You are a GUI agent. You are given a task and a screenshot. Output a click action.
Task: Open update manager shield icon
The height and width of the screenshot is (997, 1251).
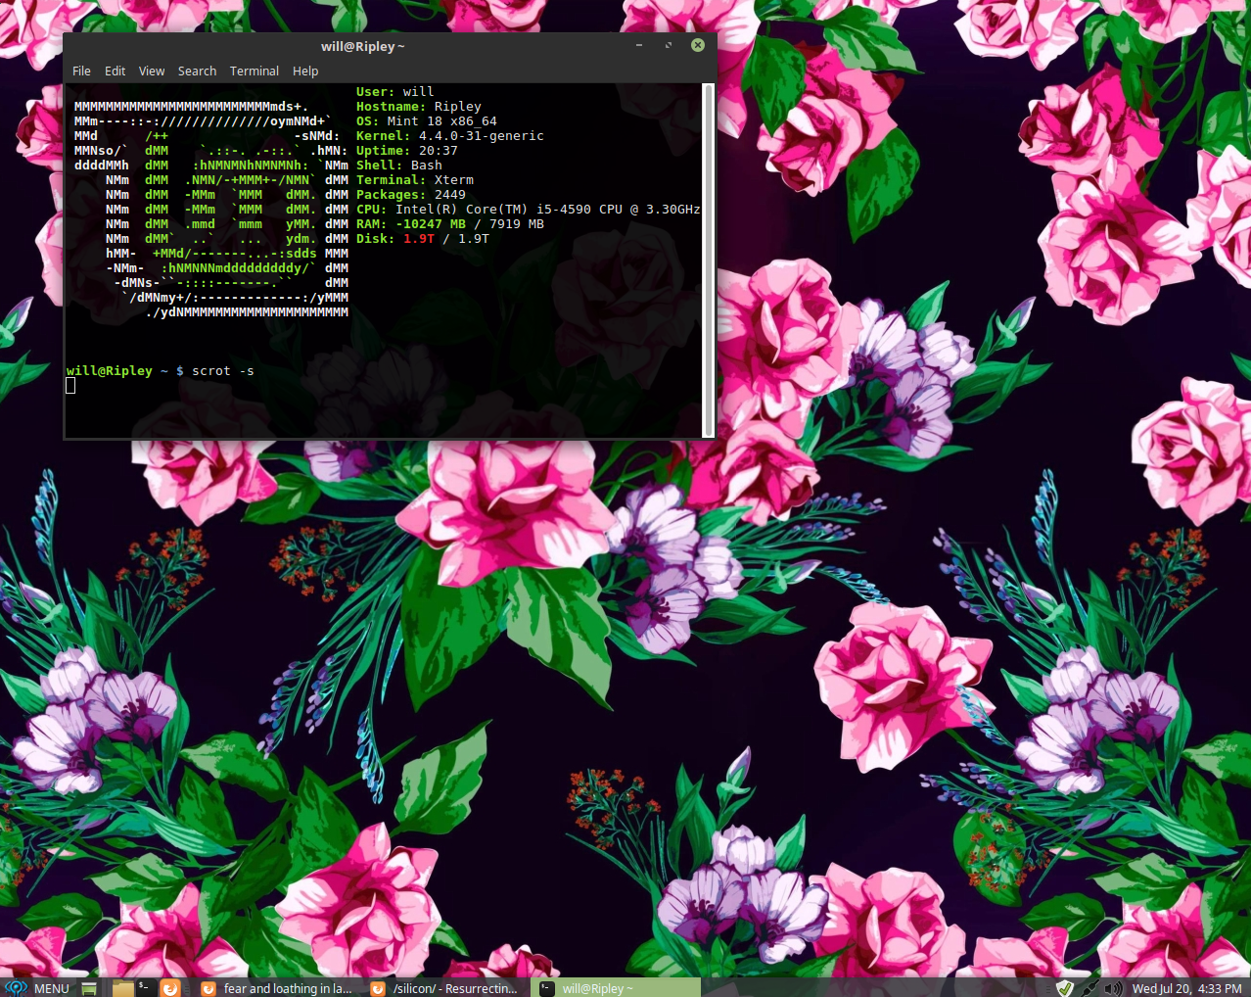1065,988
